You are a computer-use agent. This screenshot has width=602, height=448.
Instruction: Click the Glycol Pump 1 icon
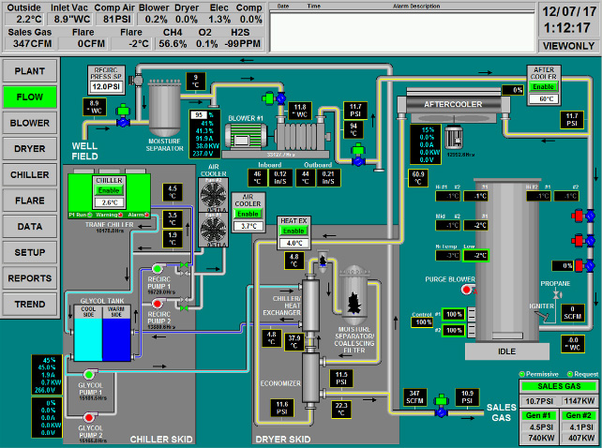(x=89, y=374)
